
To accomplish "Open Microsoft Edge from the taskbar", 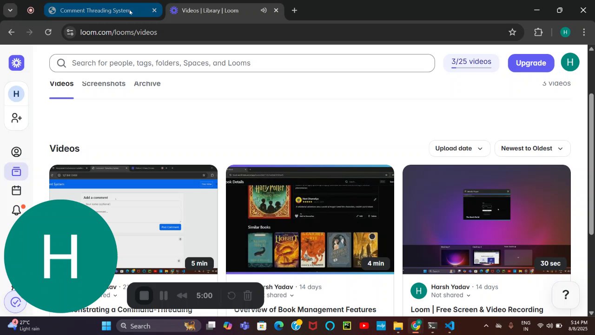I will tap(279, 326).
